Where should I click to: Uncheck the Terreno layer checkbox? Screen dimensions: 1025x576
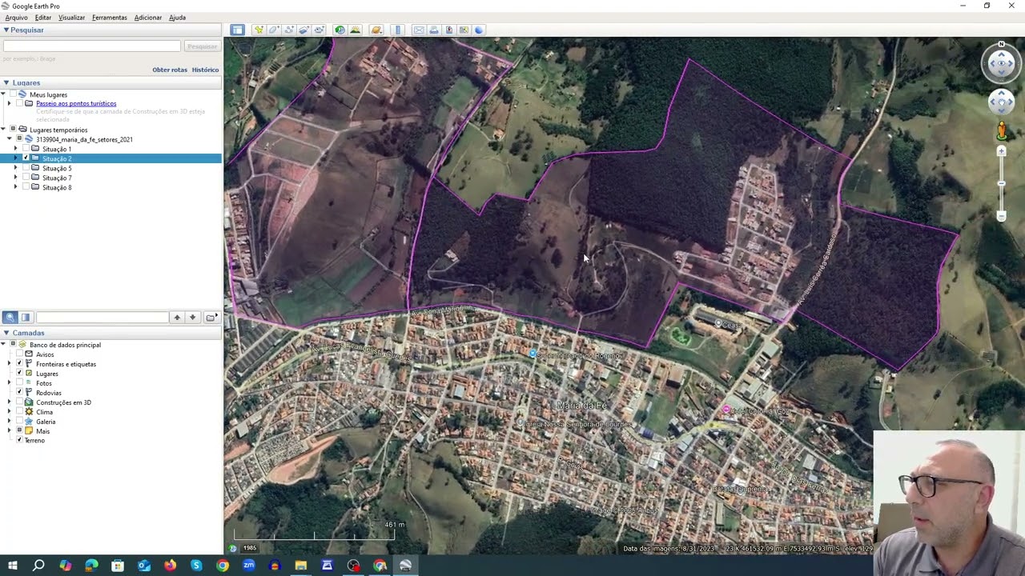pos(19,440)
